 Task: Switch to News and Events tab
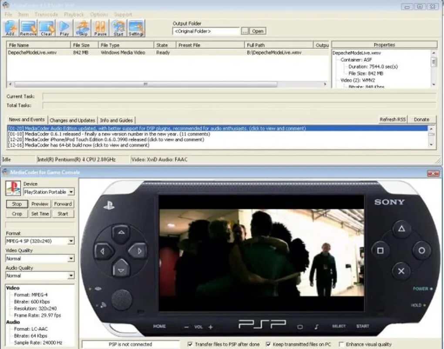(27, 120)
